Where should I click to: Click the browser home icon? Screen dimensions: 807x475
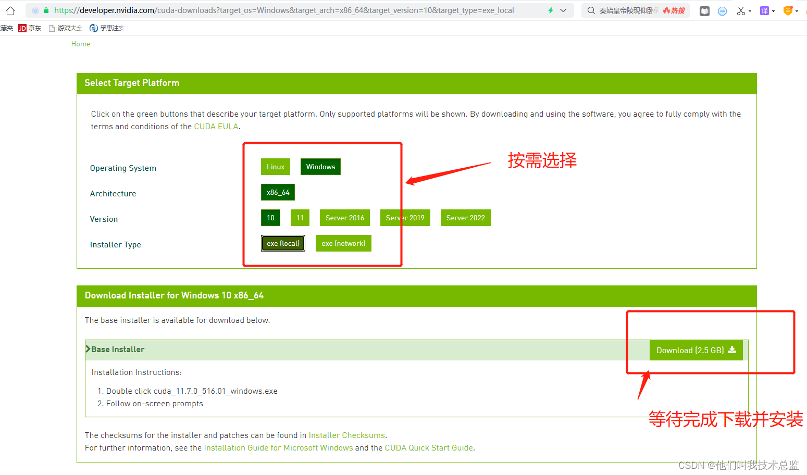coord(10,10)
